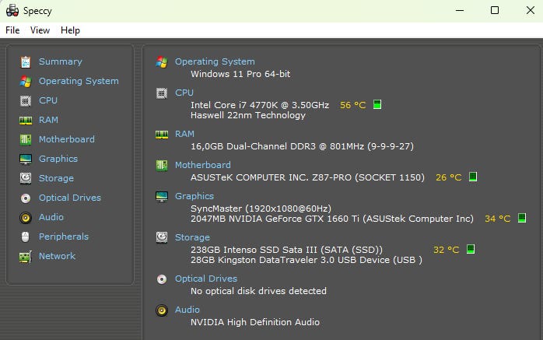543x340 pixels.
Task: Select RAM in the sidebar list
Action: point(48,120)
